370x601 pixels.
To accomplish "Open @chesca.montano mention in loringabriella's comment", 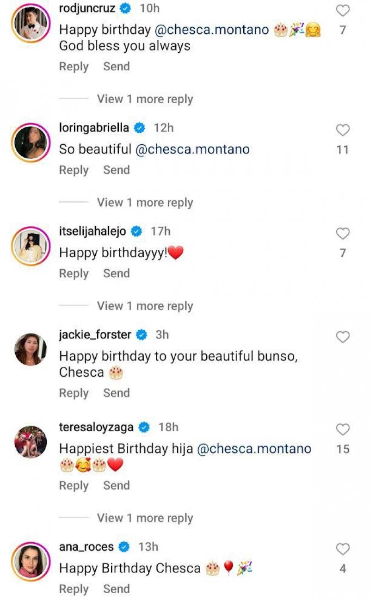I will tap(192, 149).
